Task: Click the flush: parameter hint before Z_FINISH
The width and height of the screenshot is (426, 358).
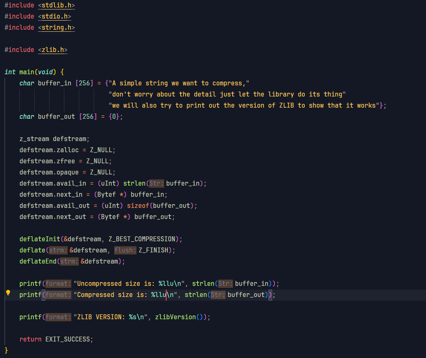Action: pos(125,250)
